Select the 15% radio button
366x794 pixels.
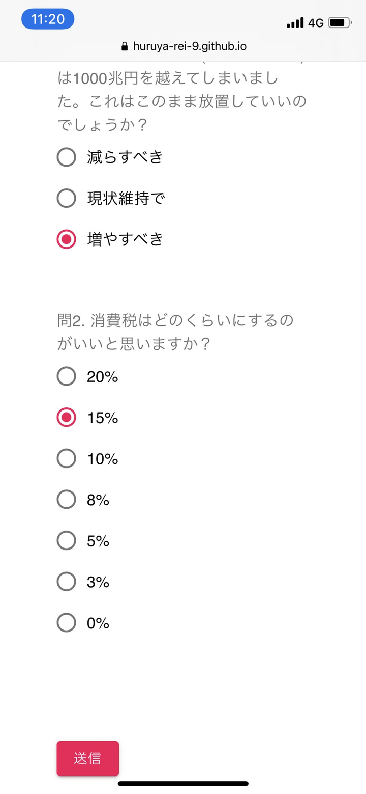coord(66,418)
